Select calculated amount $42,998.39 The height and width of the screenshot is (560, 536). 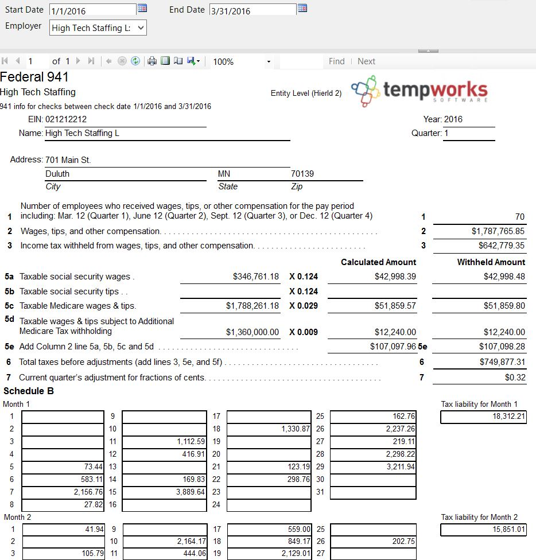point(395,277)
